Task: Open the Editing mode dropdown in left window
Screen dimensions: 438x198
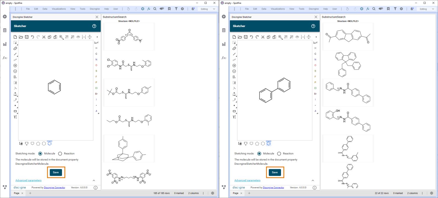Action: [x=208, y=9]
